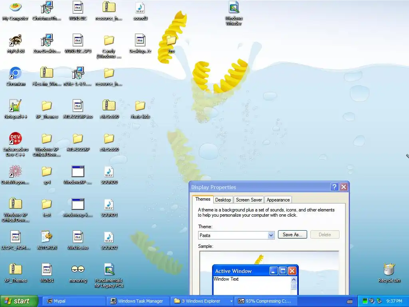
Task: Click the Display Properties help button
Action: [334, 187]
